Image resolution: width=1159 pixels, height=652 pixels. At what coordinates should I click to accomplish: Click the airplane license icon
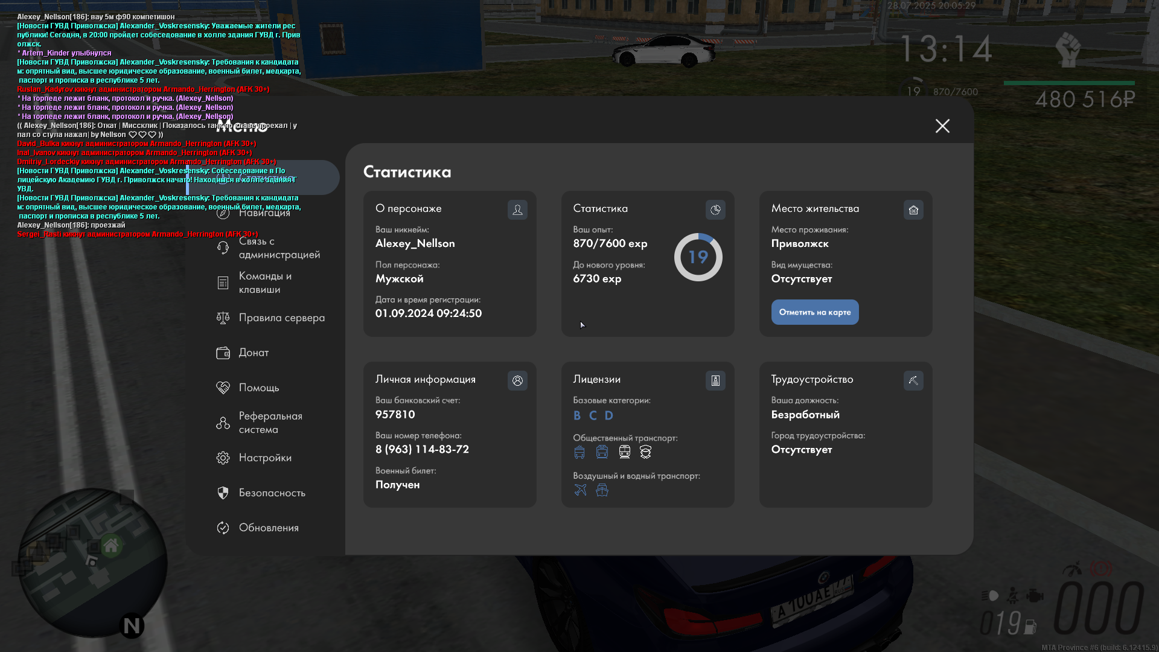click(580, 490)
